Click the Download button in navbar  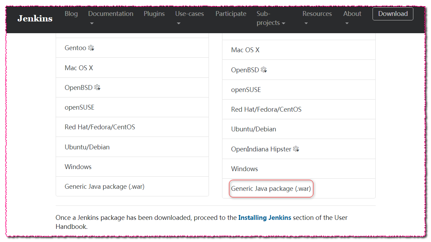pyautogui.click(x=393, y=14)
